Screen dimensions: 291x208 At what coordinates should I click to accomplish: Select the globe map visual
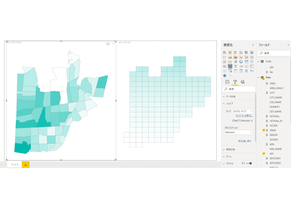click(252, 62)
